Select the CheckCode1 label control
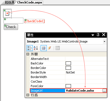 coord(35,21)
